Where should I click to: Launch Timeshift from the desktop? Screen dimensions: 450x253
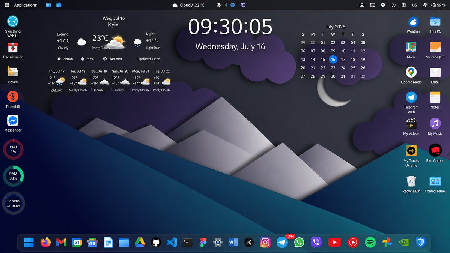pyautogui.click(x=13, y=99)
